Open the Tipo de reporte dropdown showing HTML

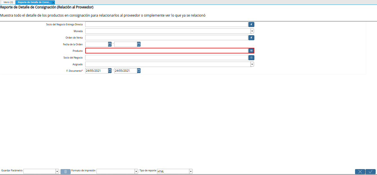click(190, 171)
